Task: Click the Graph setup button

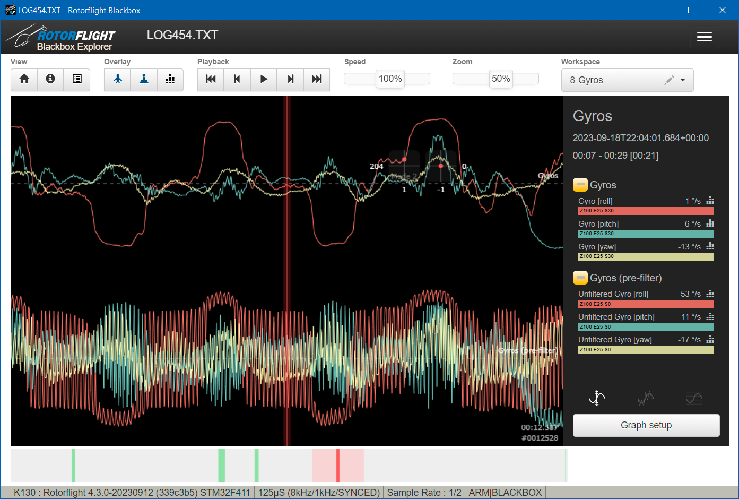Action: [646, 425]
